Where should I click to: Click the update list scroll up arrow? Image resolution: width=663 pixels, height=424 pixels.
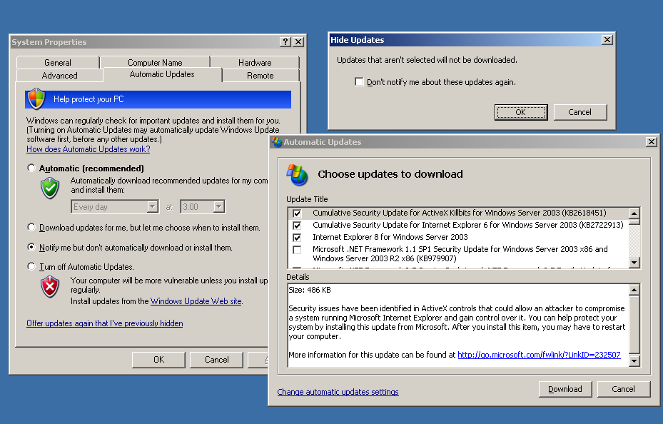(634, 213)
